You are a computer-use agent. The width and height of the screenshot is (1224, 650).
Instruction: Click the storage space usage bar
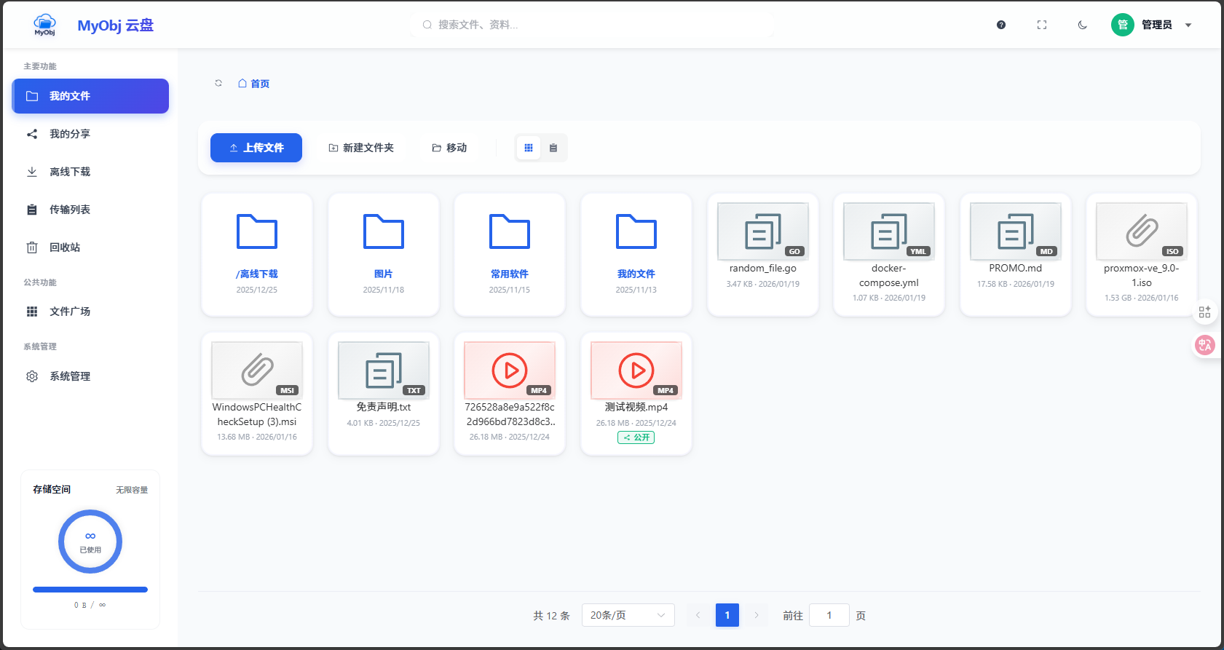[x=90, y=590]
